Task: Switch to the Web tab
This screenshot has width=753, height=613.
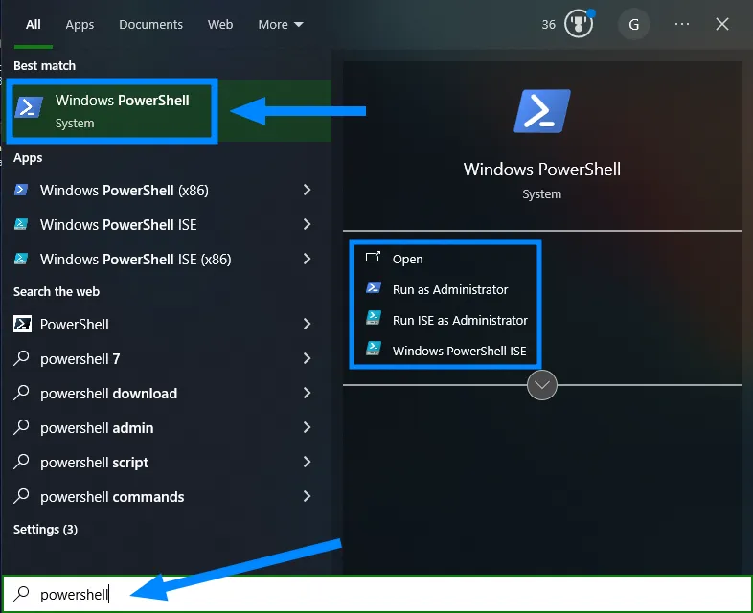Action: (220, 25)
